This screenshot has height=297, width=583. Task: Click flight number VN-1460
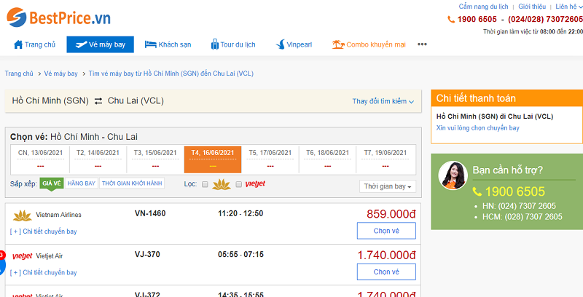pos(150,213)
